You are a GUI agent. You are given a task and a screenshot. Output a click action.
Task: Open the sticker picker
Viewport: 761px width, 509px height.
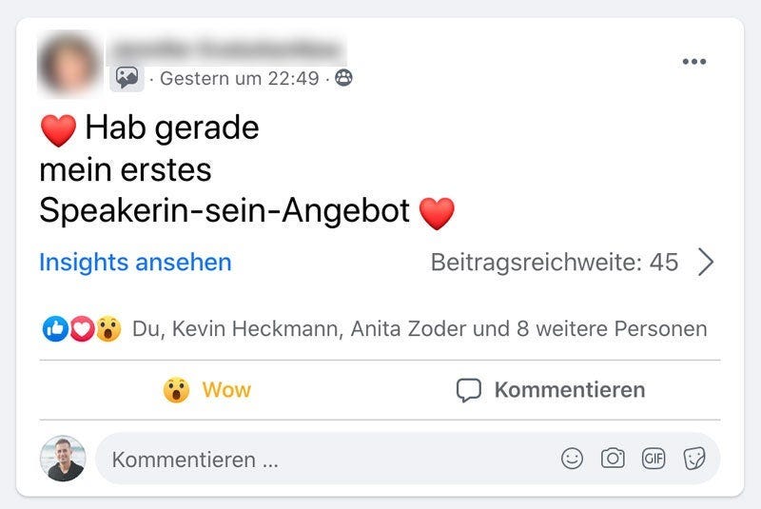(695, 459)
